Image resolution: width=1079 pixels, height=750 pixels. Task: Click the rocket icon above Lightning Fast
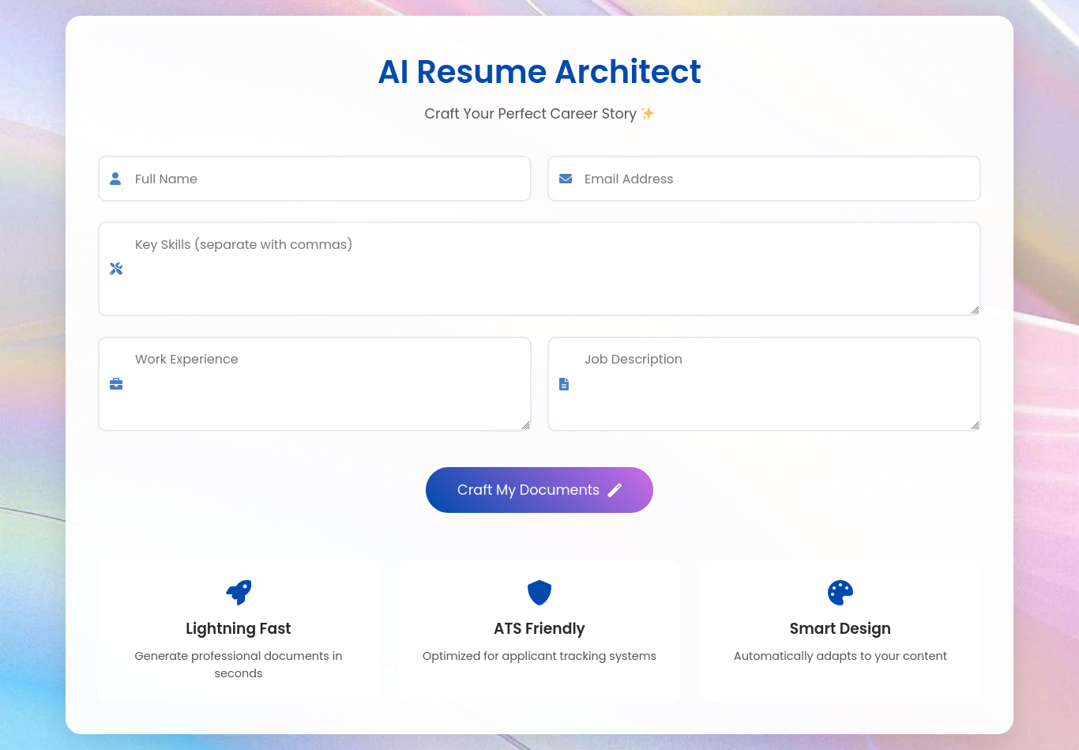tap(238, 593)
